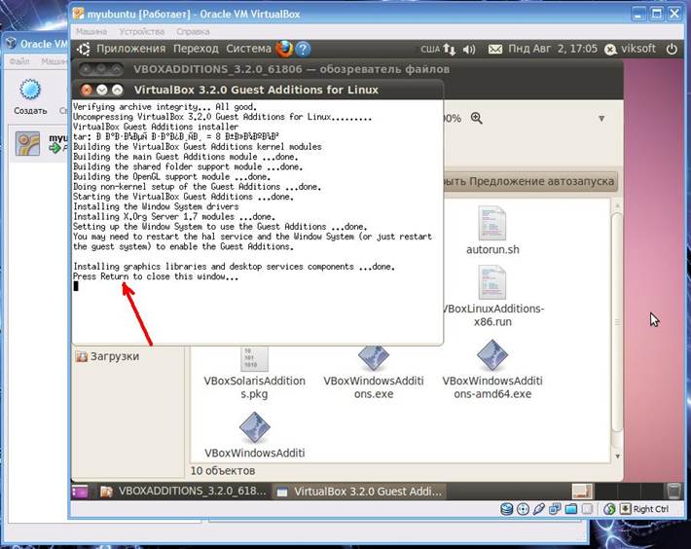Switch to VirtualBox Guest Additions taskbar item
The width and height of the screenshot is (691, 549).
tap(359, 492)
